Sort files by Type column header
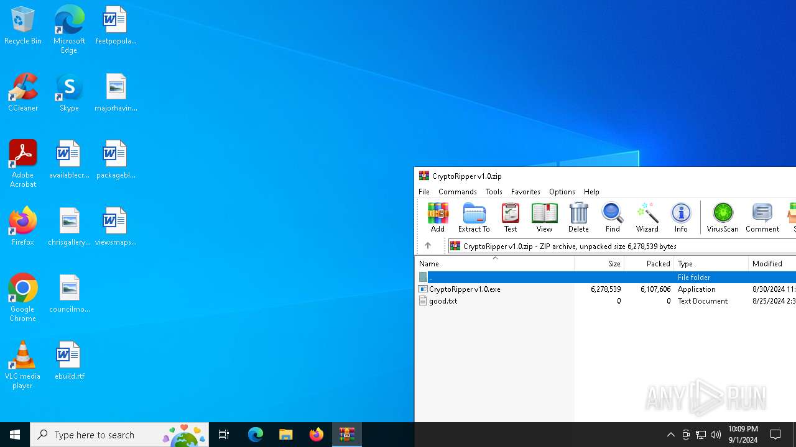 (x=711, y=264)
